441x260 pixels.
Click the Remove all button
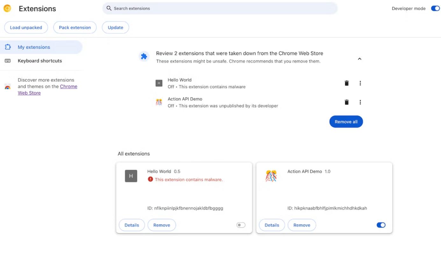tap(346, 122)
